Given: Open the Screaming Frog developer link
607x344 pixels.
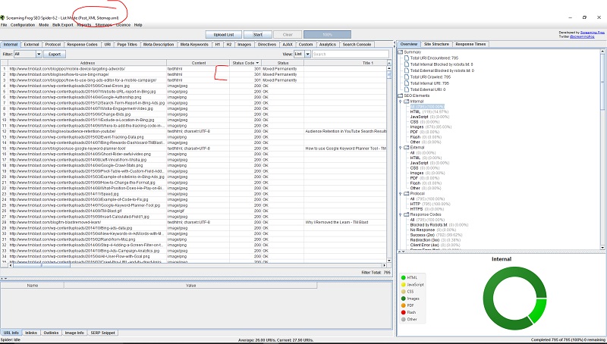Looking at the screenshot, I should click(x=593, y=33).
